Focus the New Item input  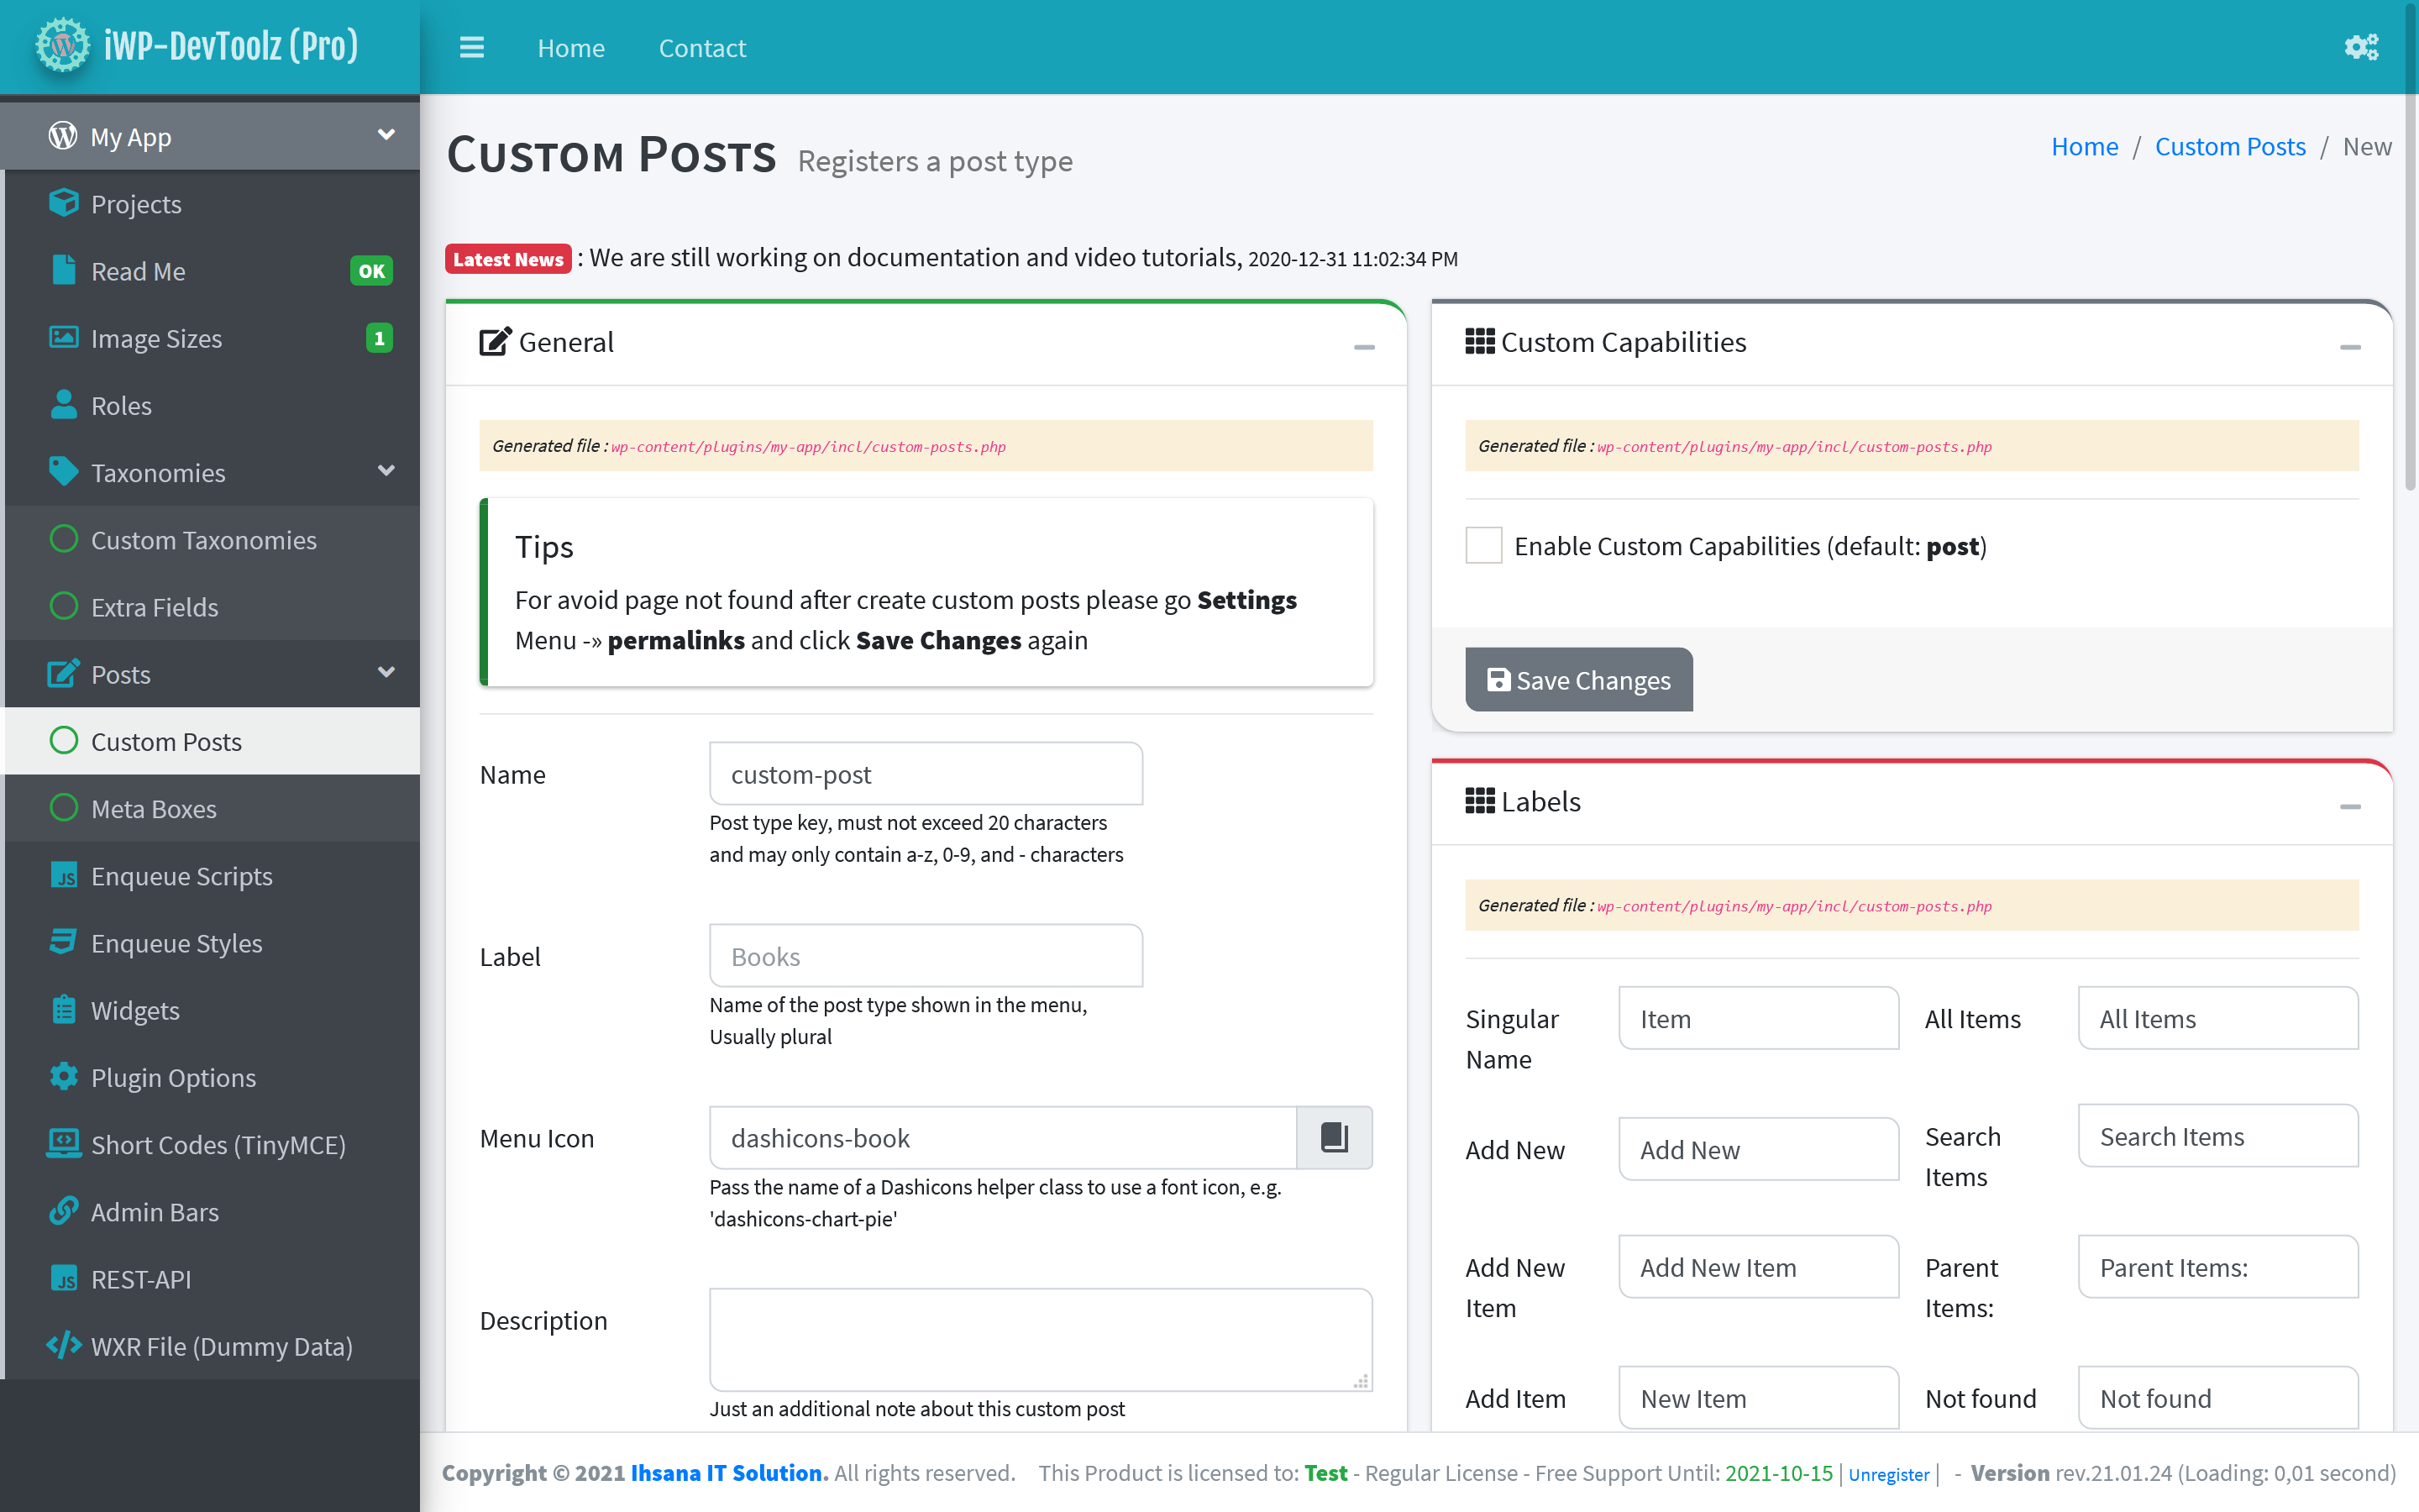point(1758,1398)
